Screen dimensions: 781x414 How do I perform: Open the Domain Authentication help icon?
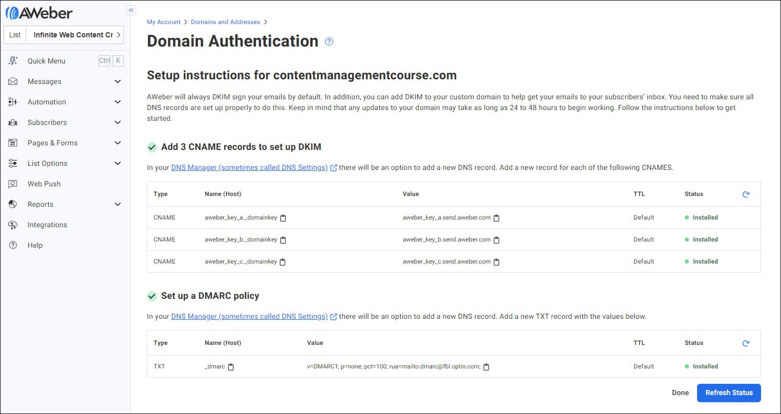[329, 41]
